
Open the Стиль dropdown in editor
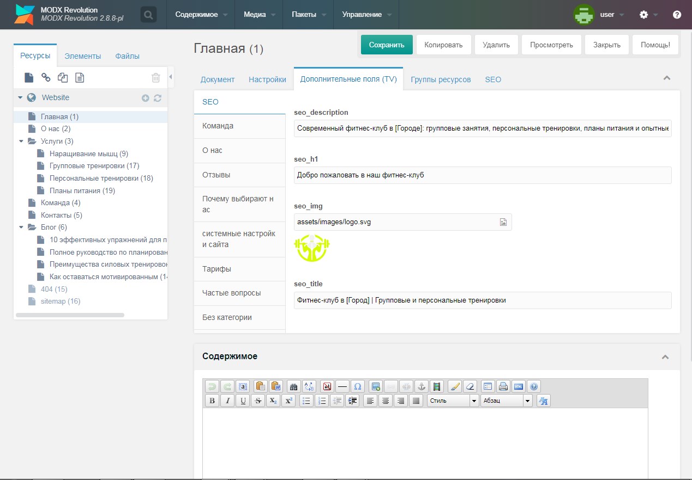tap(452, 401)
